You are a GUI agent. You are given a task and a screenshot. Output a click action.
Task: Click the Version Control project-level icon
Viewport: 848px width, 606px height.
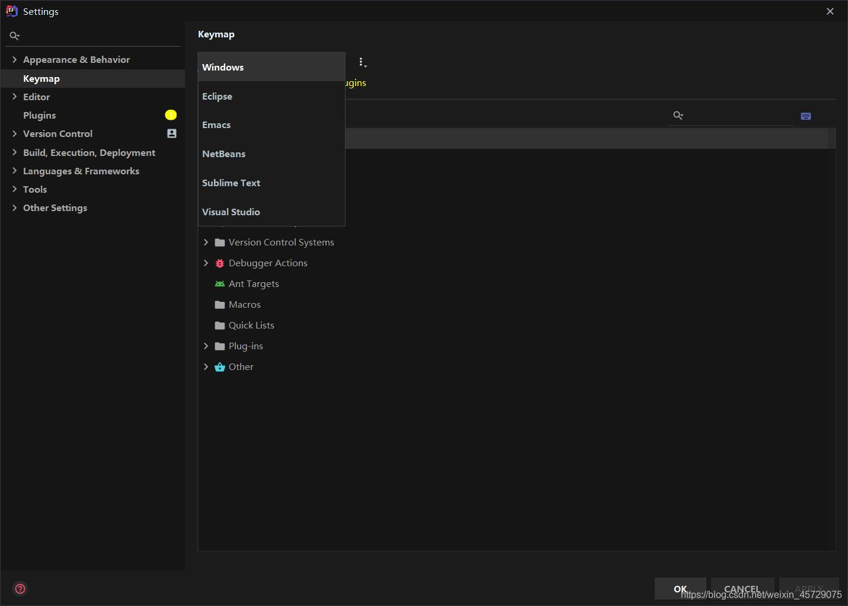click(172, 133)
